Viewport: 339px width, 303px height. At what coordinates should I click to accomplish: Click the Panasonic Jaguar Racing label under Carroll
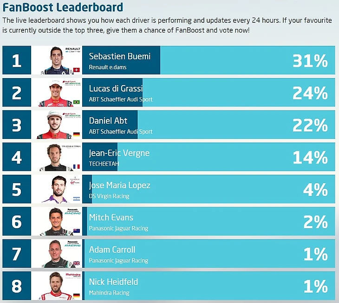(118, 261)
